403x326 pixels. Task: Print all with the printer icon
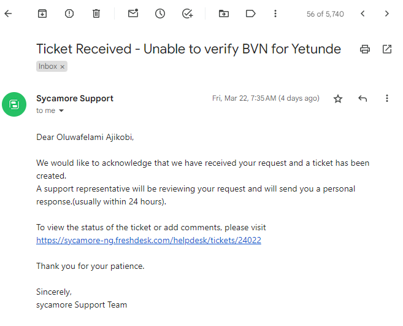tap(365, 49)
